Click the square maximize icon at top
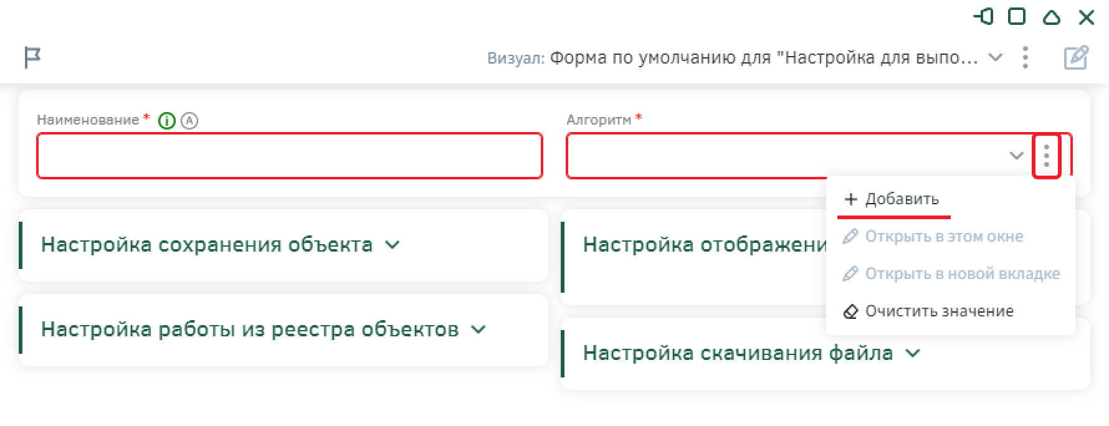Viewport: 1109px width, 426px height. point(1017,17)
